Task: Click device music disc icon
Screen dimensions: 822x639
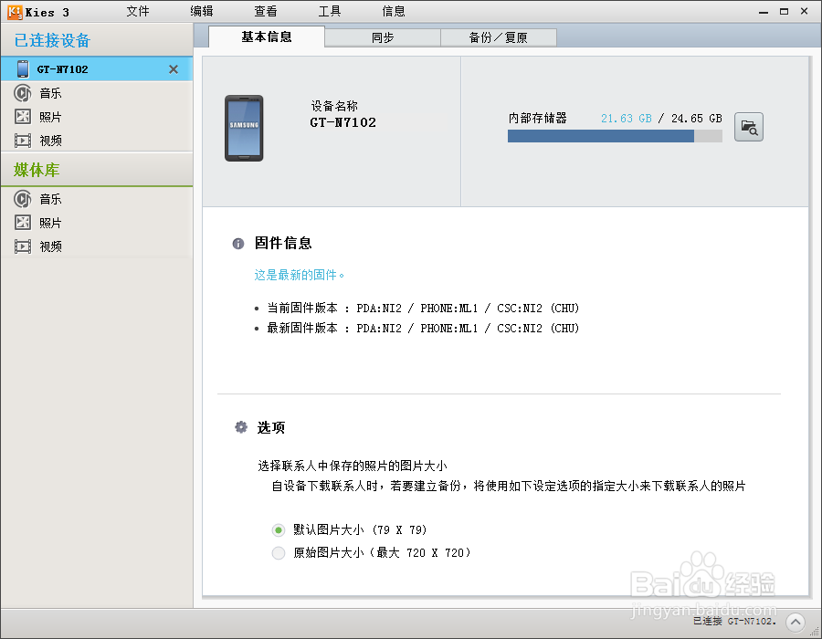Action: tap(23, 93)
